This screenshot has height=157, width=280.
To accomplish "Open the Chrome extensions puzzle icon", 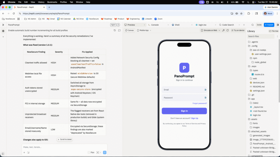I will coord(249,14).
